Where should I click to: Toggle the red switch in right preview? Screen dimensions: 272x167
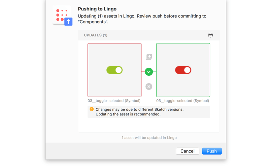[x=183, y=70]
